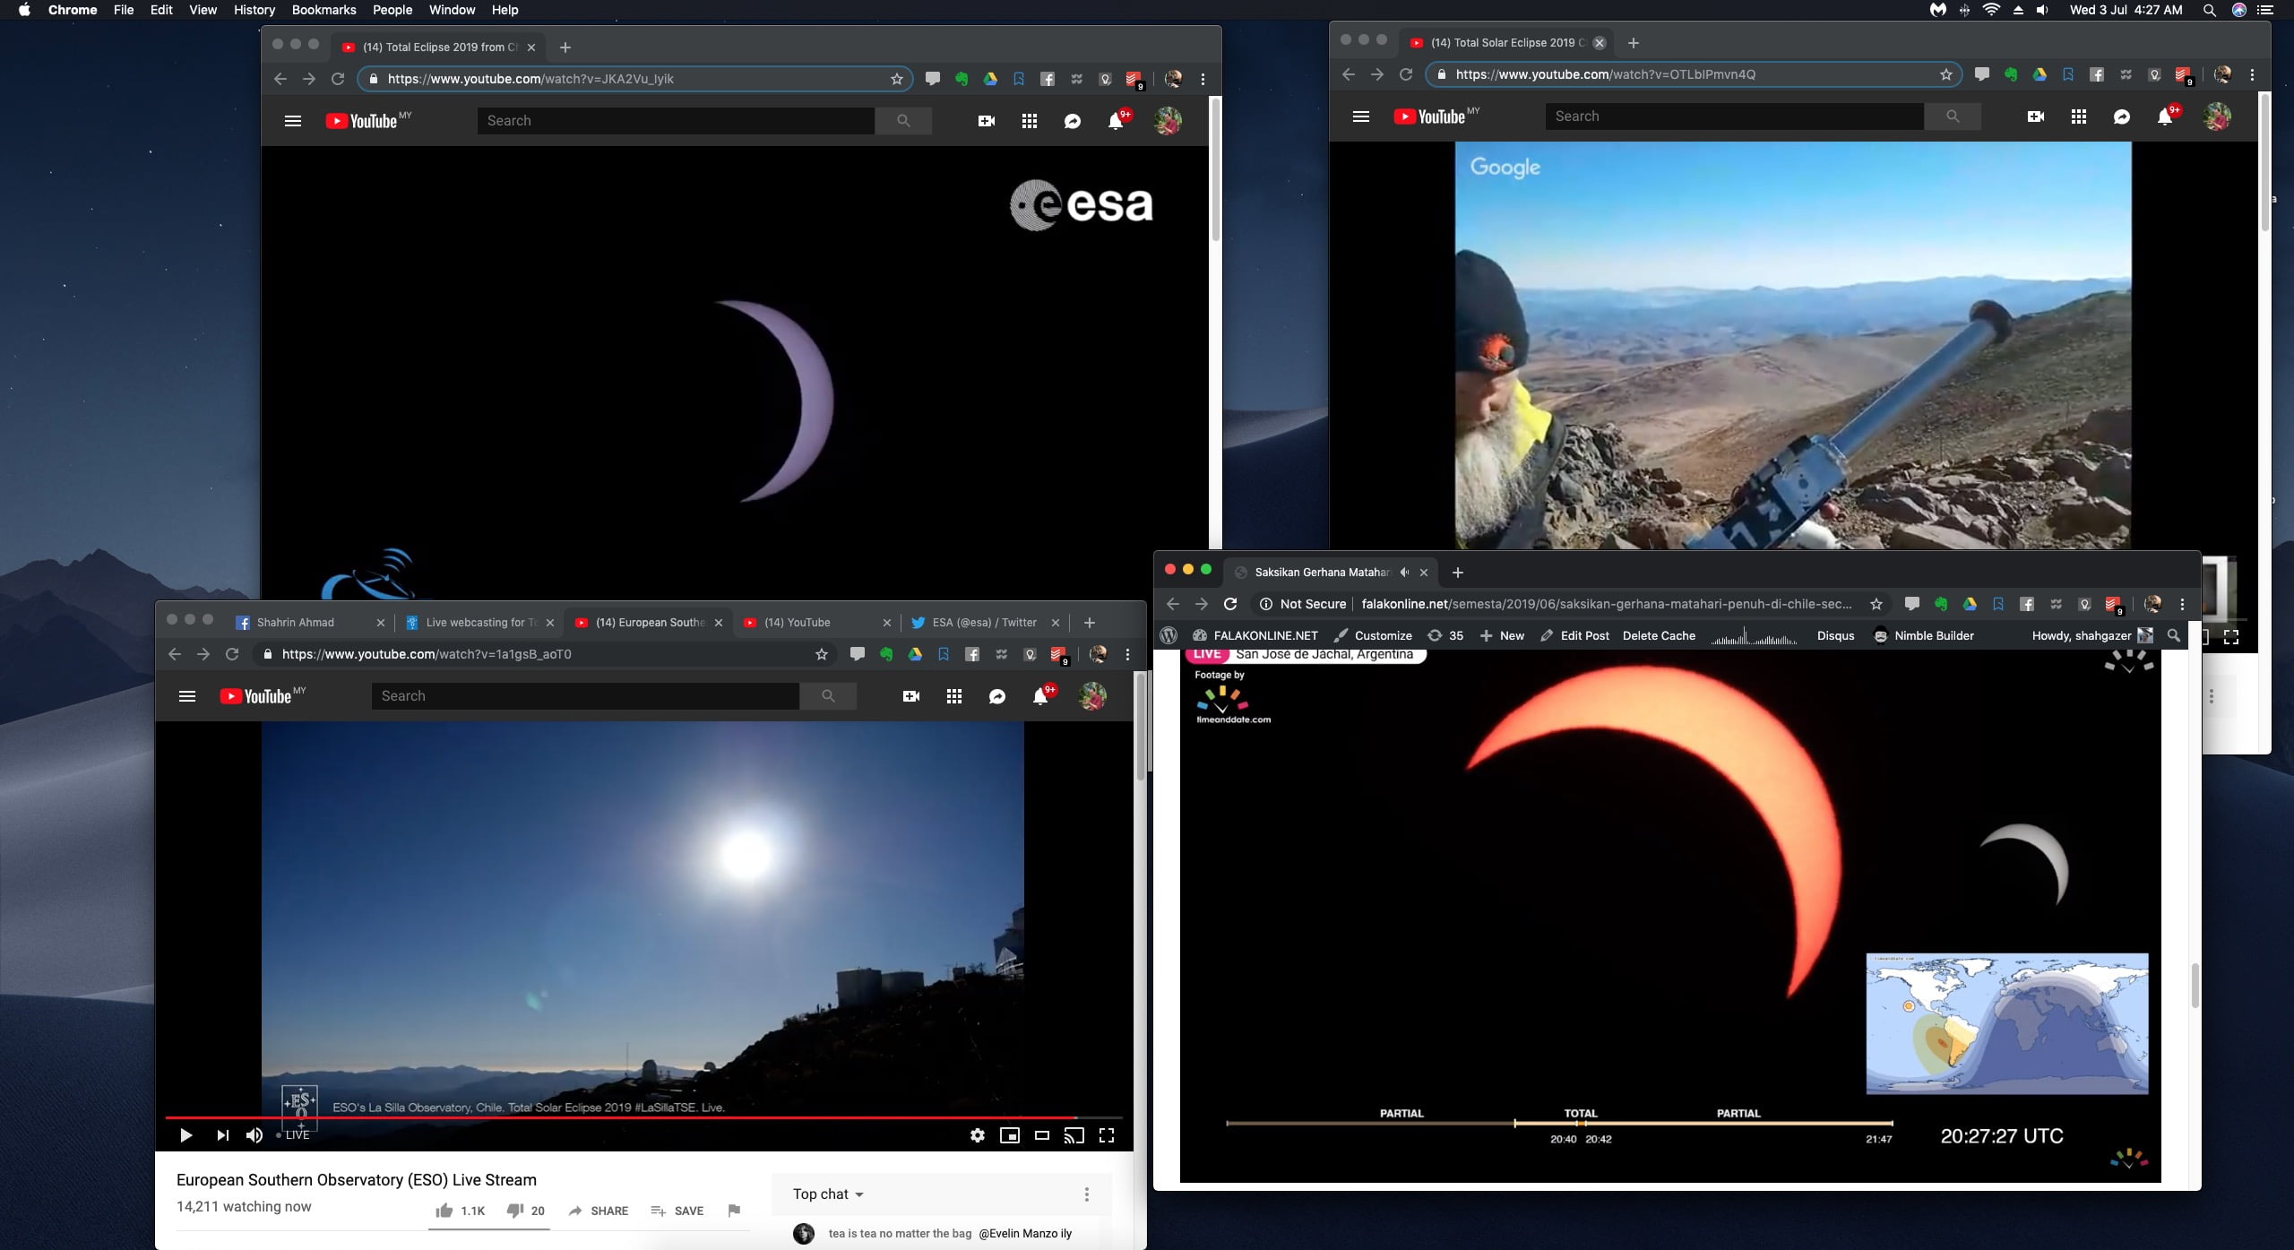Select Live webcasting tab
This screenshot has height=1250, width=2294.
tap(479, 623)
